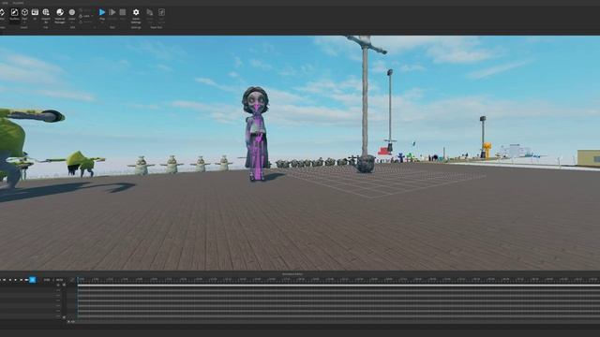Select the Color tool icon

click(x=72, y=12)
